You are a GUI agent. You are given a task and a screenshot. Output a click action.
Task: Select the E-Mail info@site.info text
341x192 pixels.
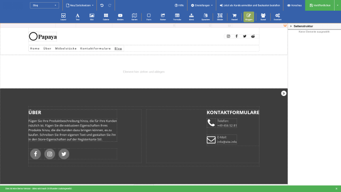[227, 140]
